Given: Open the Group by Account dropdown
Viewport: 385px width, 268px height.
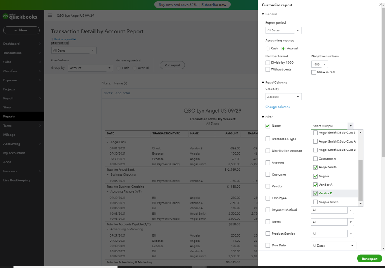Looking at the screenshot, I should (x=283, y=97).
